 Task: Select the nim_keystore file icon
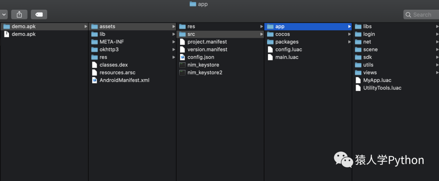(183, 65)
